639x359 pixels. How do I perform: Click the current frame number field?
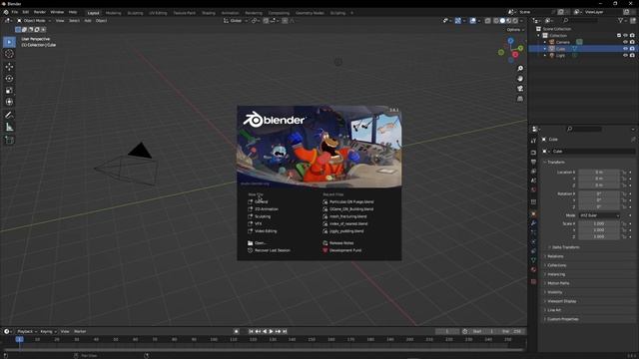coord(447,331)
